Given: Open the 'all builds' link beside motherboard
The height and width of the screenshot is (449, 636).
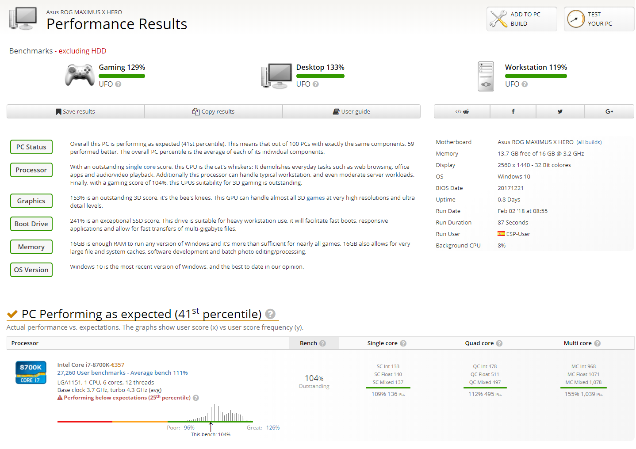Looking at the screenshot, I should click(589, 142).
